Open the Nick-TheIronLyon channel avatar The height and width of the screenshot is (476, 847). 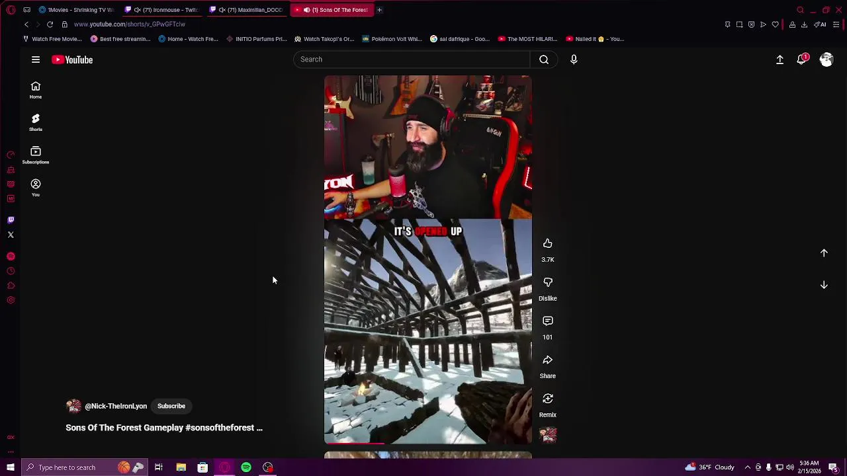(73, 406)
